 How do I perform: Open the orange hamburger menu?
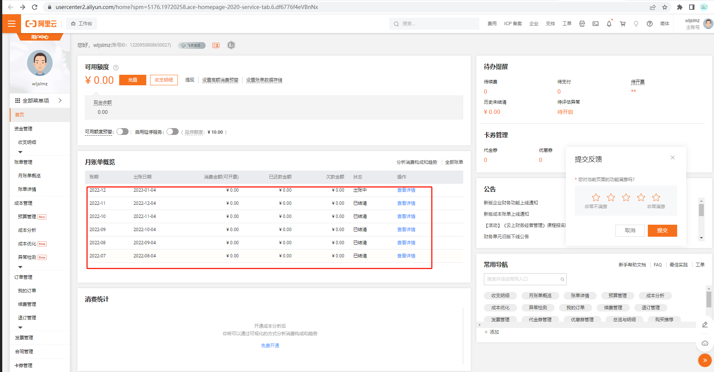tap(12, 24)
